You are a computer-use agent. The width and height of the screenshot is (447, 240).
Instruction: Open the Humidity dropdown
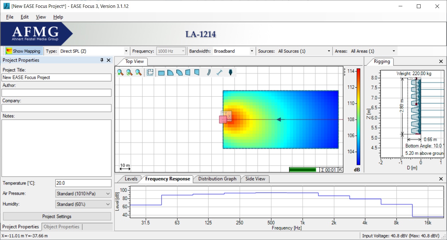83,204
